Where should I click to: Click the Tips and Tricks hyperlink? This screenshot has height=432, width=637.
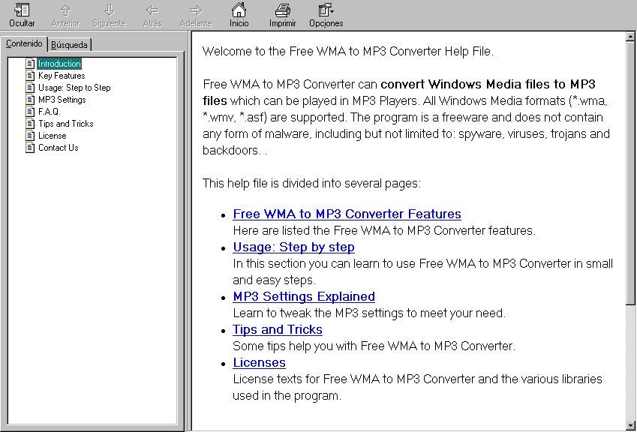click(x=277, y=329)
